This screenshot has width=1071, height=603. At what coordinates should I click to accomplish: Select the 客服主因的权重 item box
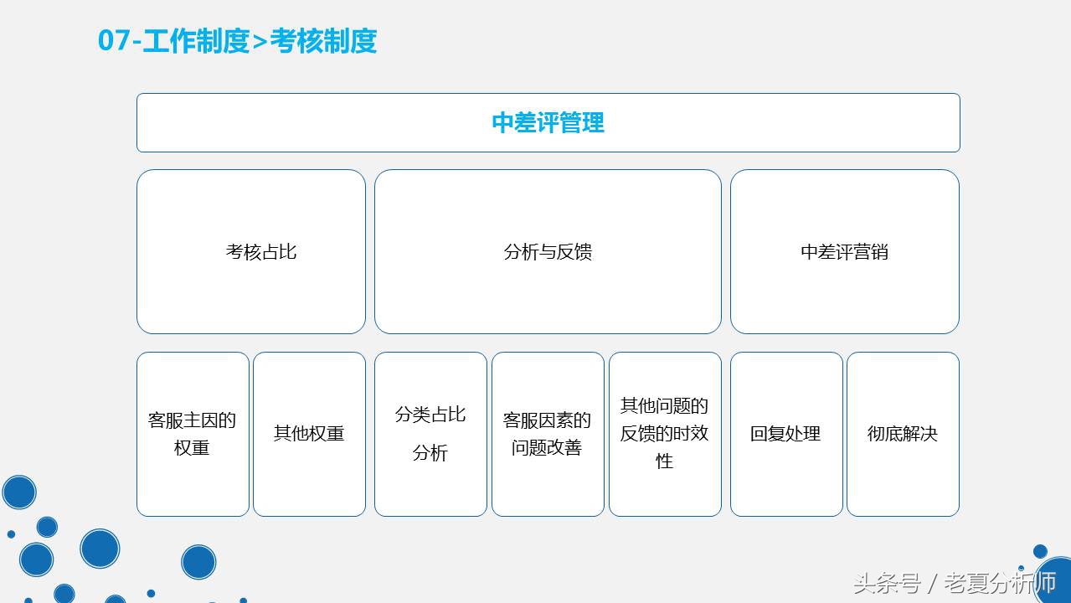point(192,433)
